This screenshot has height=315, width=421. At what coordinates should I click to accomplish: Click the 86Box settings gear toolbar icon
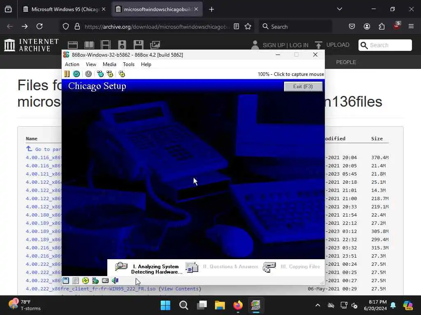(122, 74)
